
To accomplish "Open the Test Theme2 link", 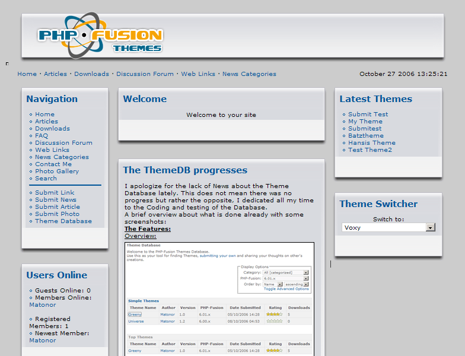I will pyautogui.click(x=370, y=150).
